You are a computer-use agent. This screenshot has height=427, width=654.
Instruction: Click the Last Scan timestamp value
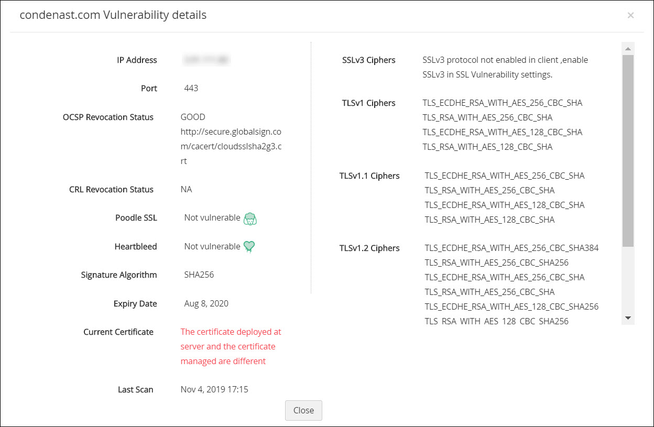pyautogui.click(x=214, y=389)
